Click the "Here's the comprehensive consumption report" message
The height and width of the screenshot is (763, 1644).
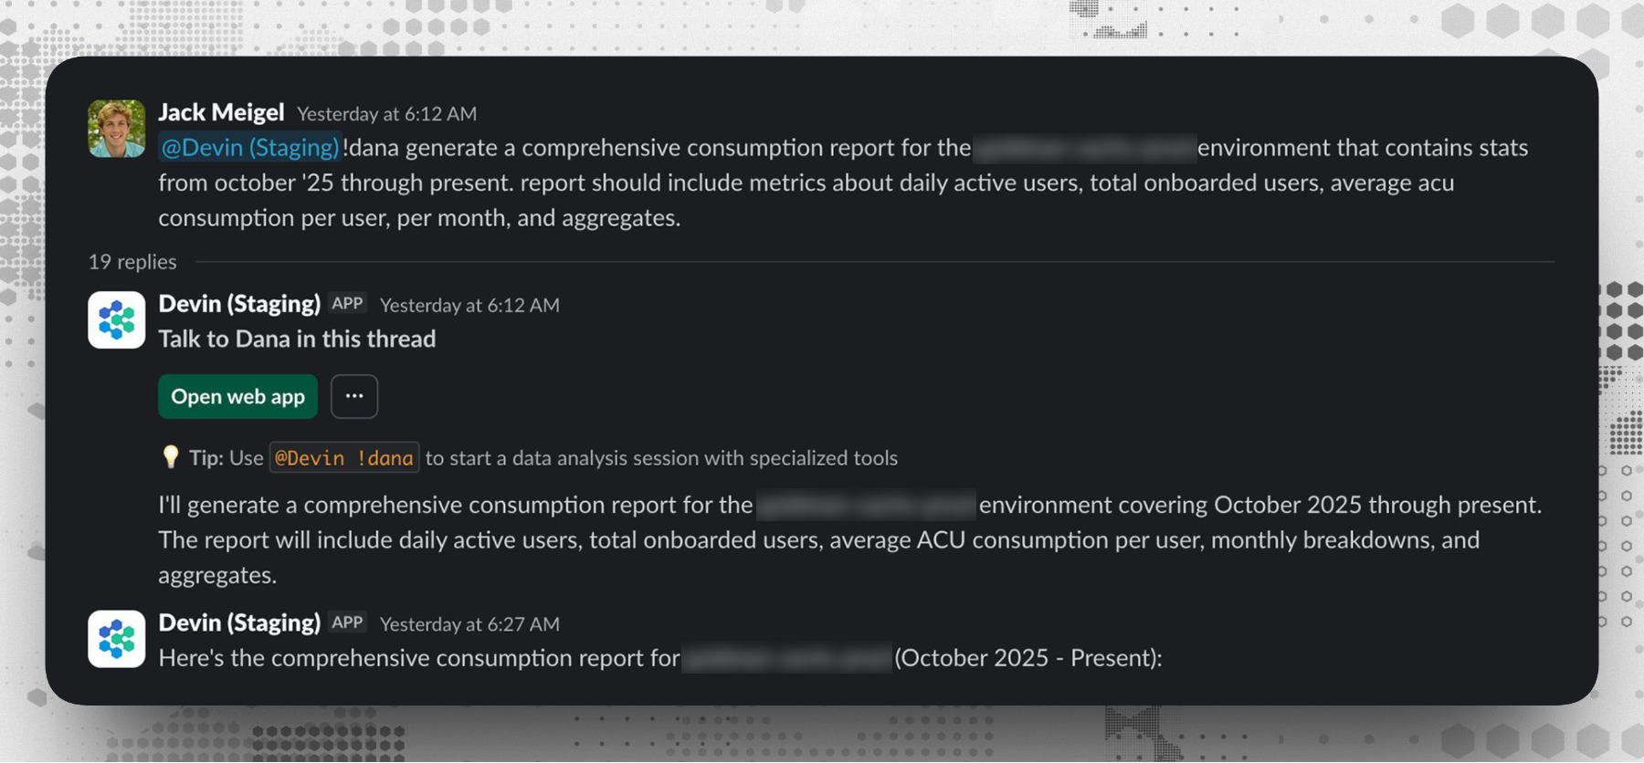click(418, 658)
